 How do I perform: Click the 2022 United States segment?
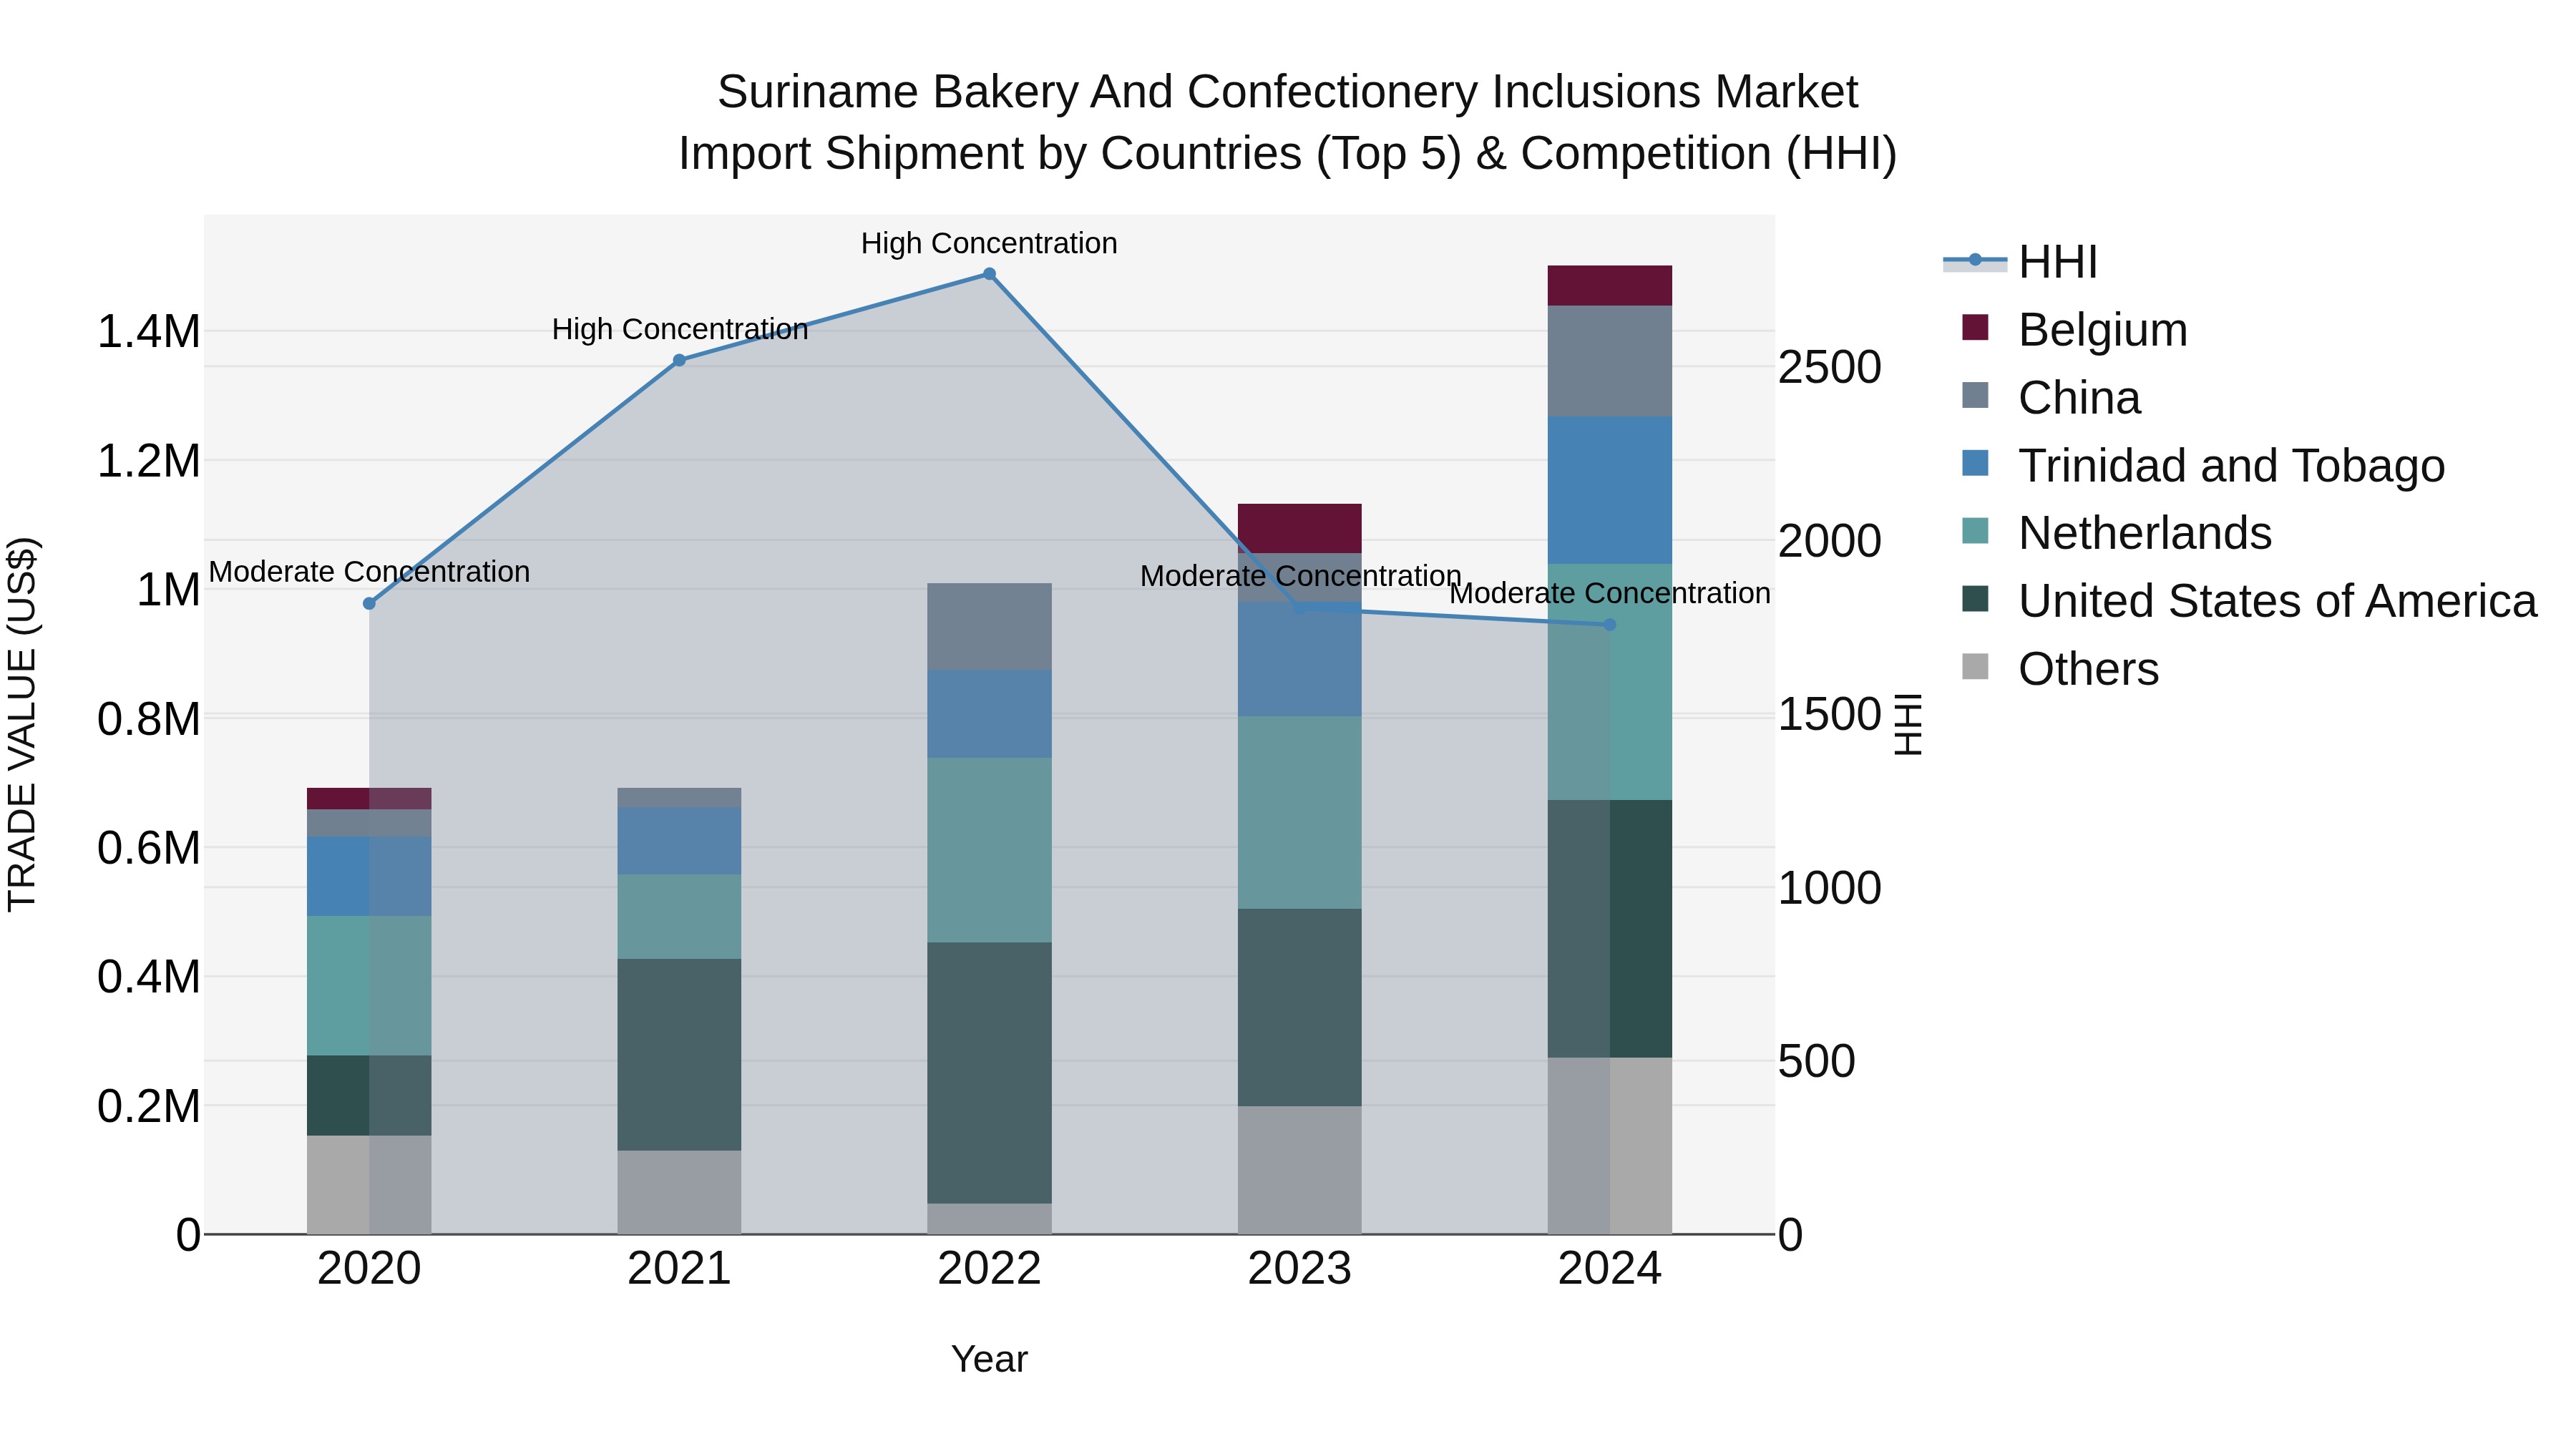click(x=990, y=1073)
